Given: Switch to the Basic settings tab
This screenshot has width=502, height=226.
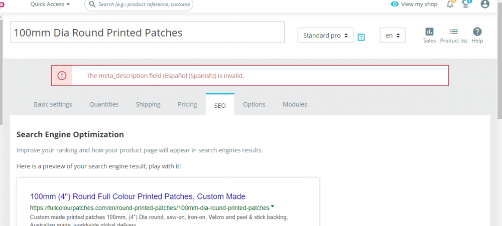Looking at the screenshot, I should click(x=53, y=104).
